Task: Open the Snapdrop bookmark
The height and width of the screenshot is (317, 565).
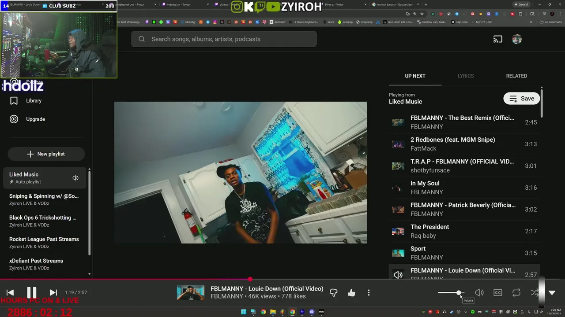Action: pyautogui.click(x=365, y=22)
